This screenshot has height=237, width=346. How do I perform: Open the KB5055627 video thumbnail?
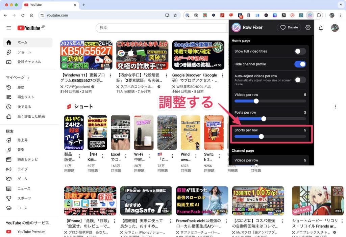86,55
